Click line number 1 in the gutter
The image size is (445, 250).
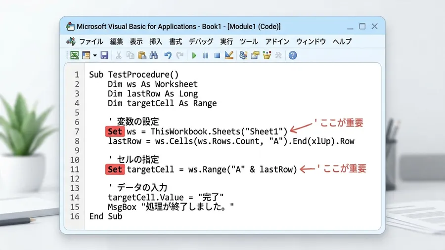point(77,75)
